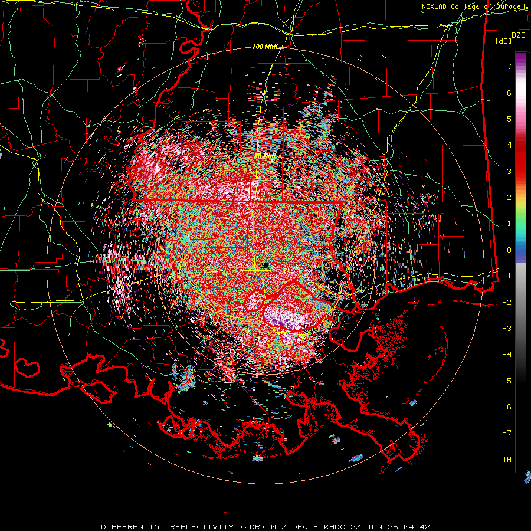Screen dimensions: 531x531
Task: Select the 6 tick label on the scale
Action: 509,93
